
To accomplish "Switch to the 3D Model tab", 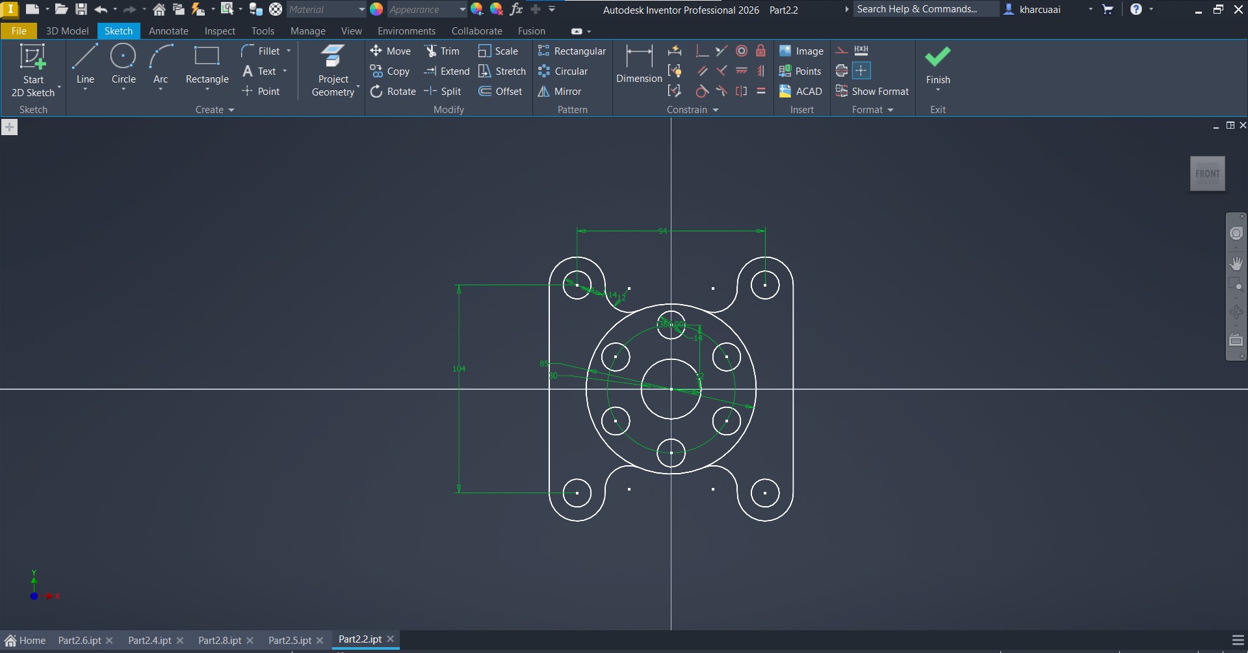I will tap(67, 31).
